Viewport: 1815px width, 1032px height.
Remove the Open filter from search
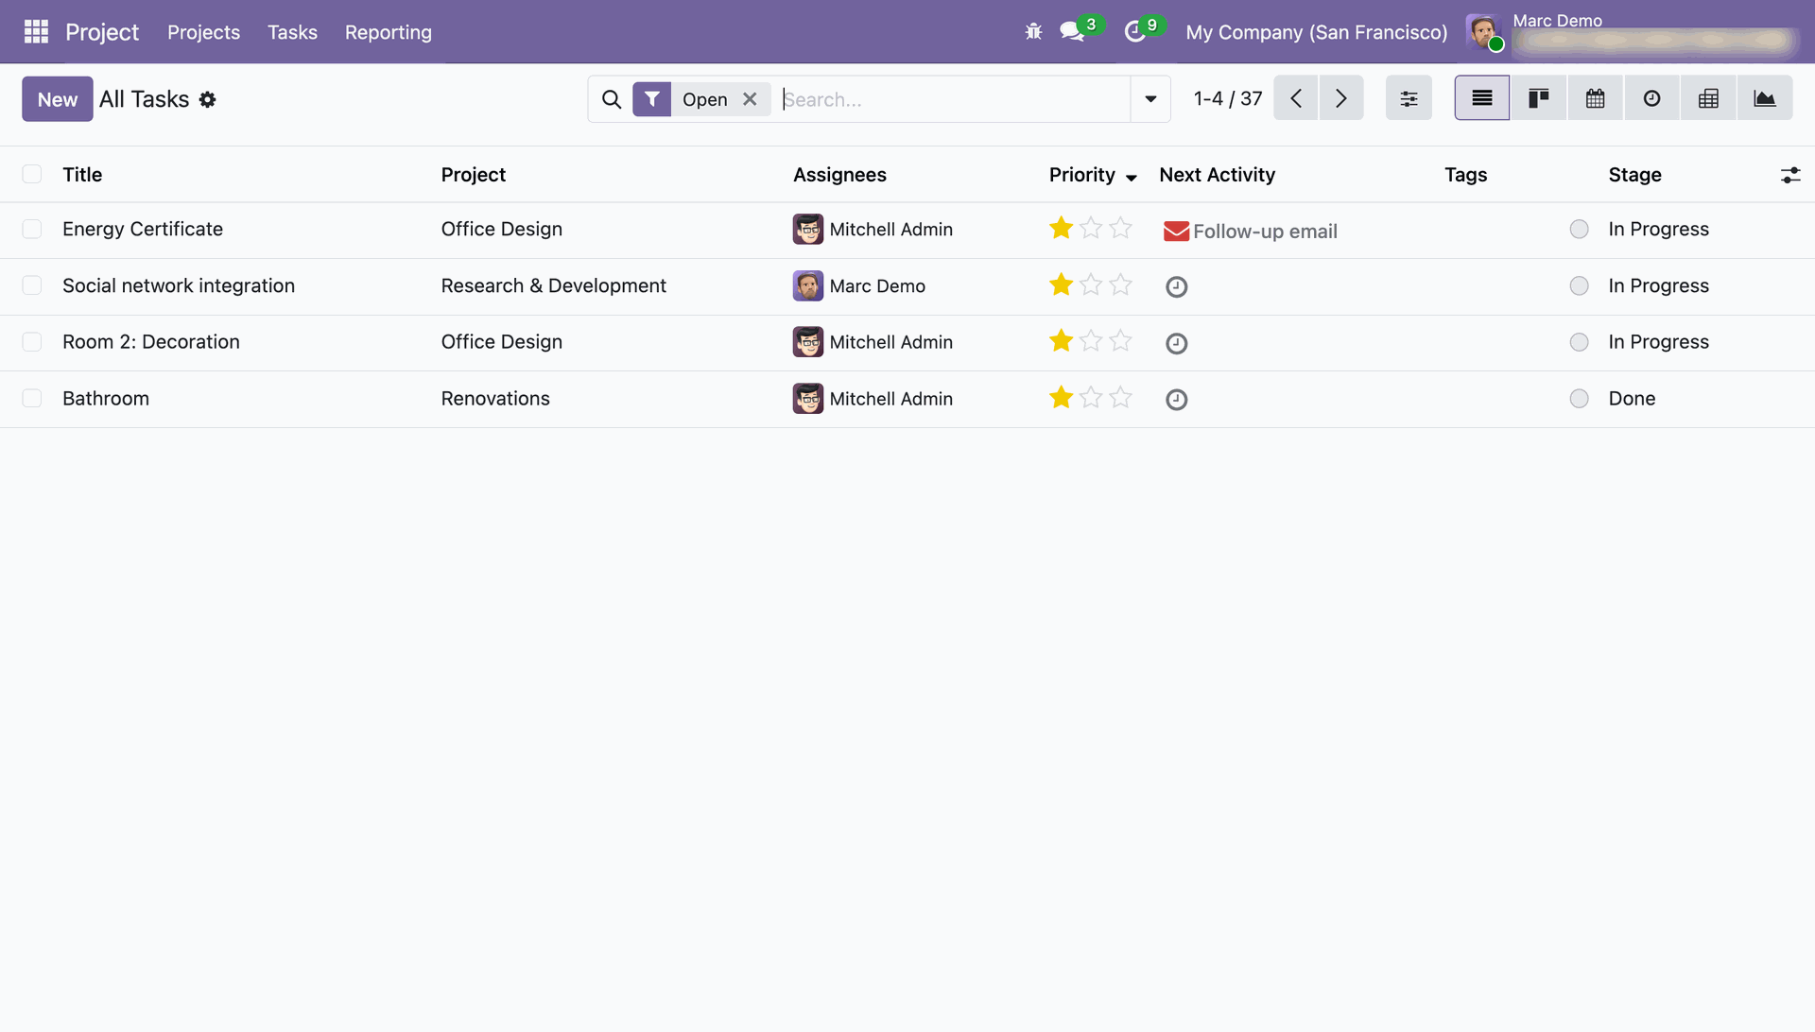click(x=750, y=99)
